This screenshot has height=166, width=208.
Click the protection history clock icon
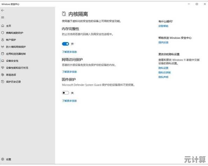click(3, 82)
